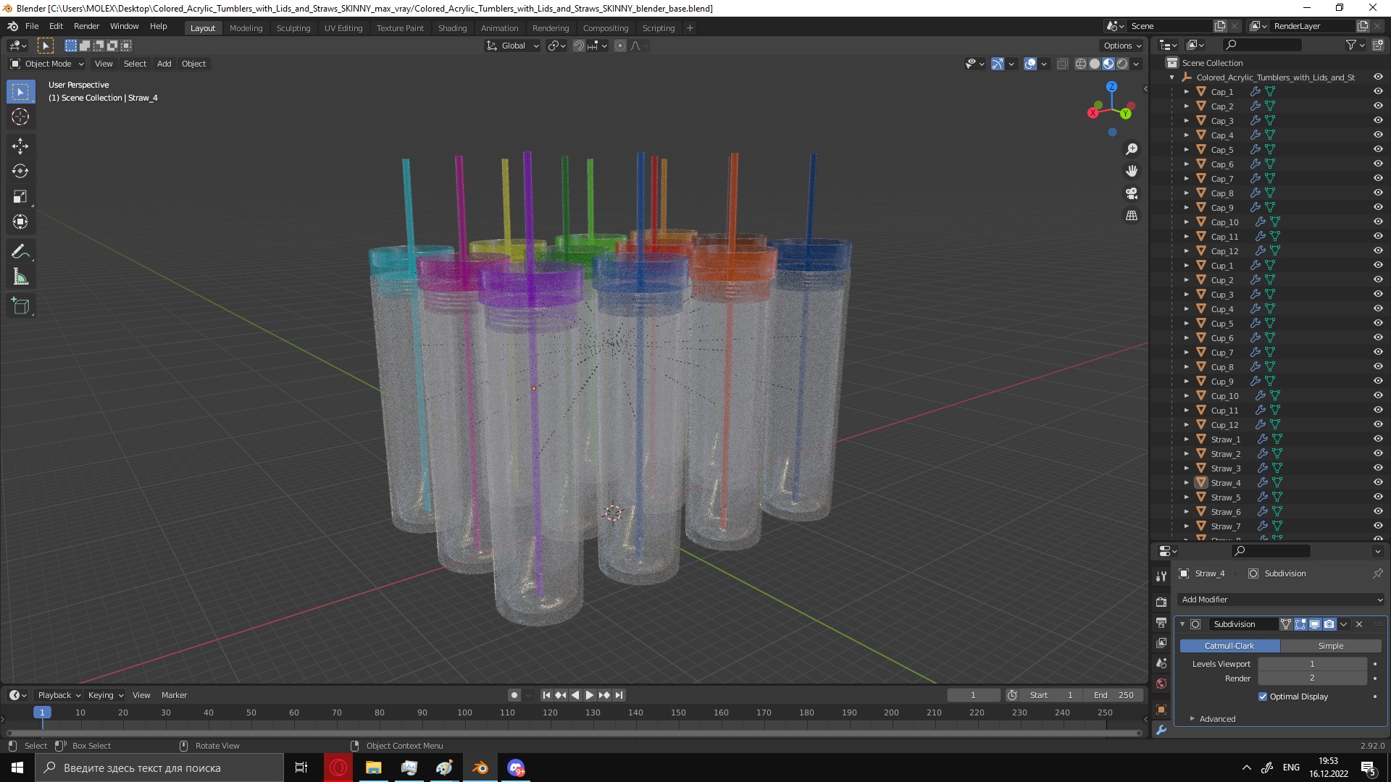The height and width of the screenshot is (782, 1391).
Task: Open the File menu
Action: pyautogui.click(x=32, y=26)
